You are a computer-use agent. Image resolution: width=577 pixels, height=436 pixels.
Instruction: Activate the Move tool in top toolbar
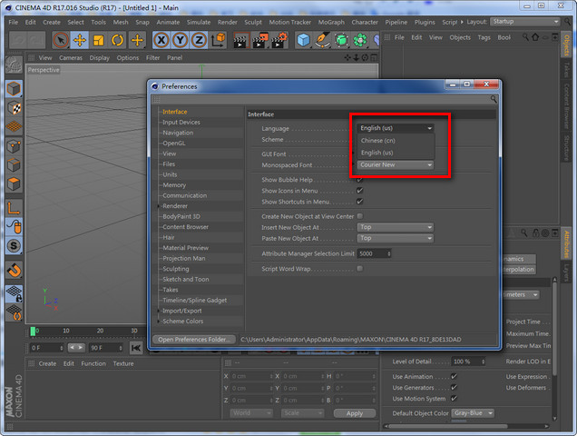(x=80, y=40)
